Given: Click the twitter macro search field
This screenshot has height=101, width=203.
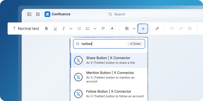Looking at the screenshot, I should (x=109, y=44).
